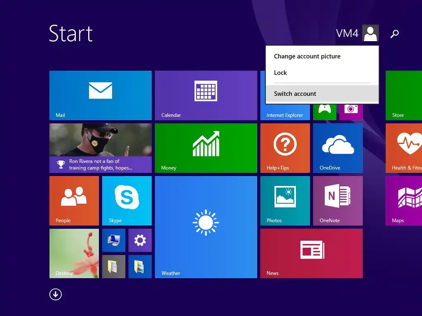Open the Mail tile
Image resolution: width=422 pixels, height=316 pixels.
(101, 95)
